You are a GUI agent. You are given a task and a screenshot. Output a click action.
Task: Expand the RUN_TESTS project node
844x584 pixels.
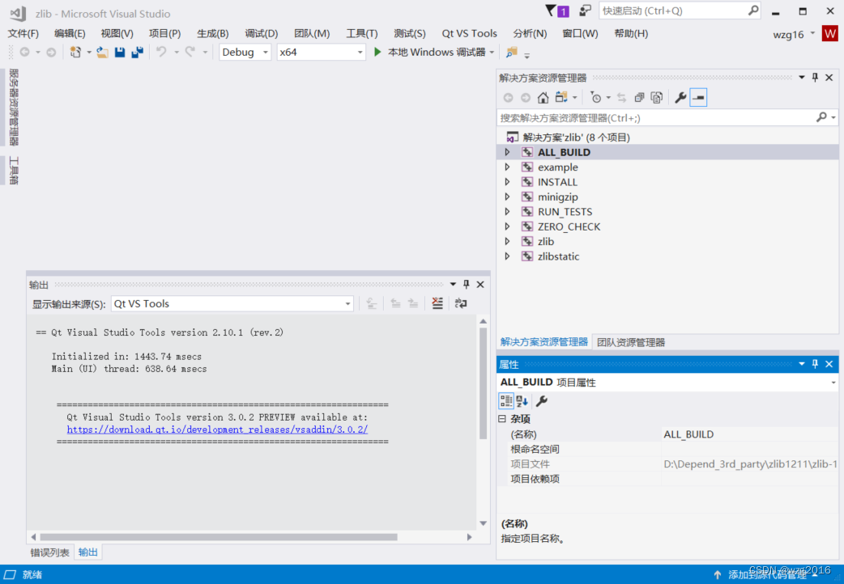(507, 212)
